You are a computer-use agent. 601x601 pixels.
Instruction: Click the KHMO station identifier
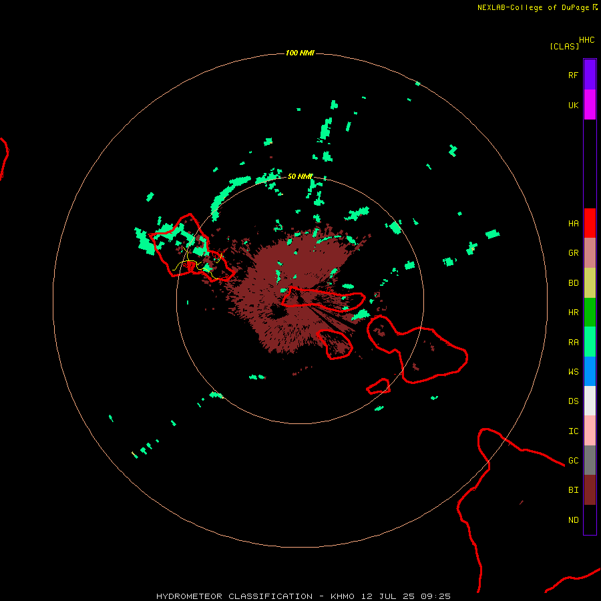pos(342,596)
